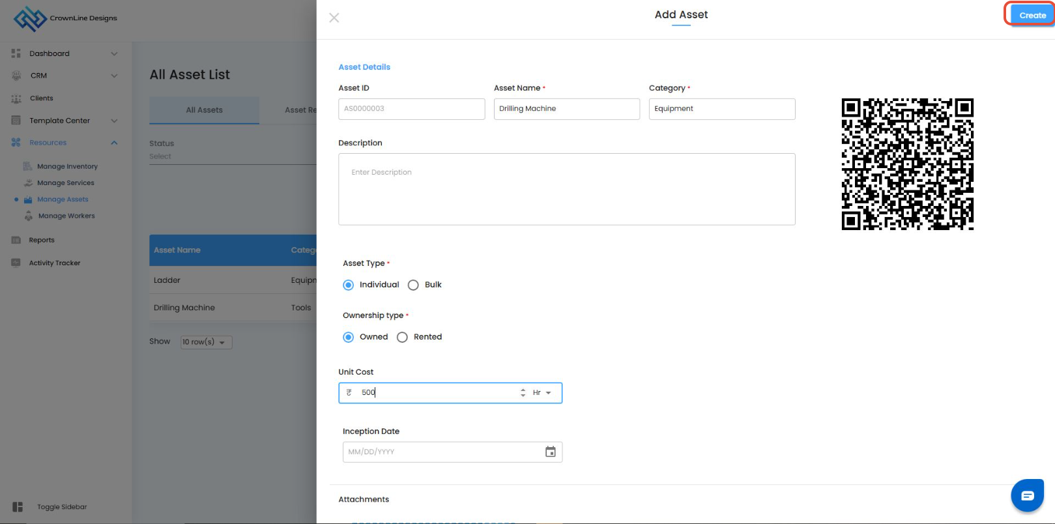Open the Hr unit cost dropdown
The image size is (1055, 524).
coord(542,393)
